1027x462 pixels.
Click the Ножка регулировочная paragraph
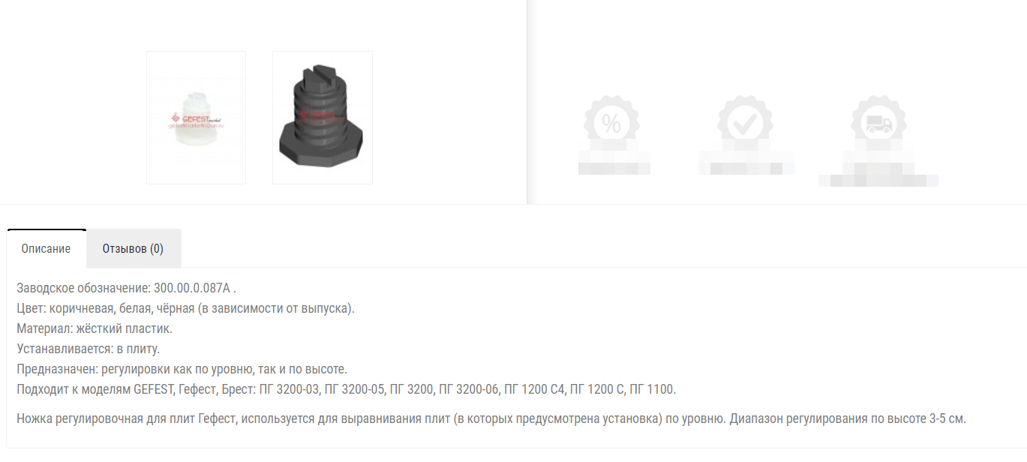491,418
